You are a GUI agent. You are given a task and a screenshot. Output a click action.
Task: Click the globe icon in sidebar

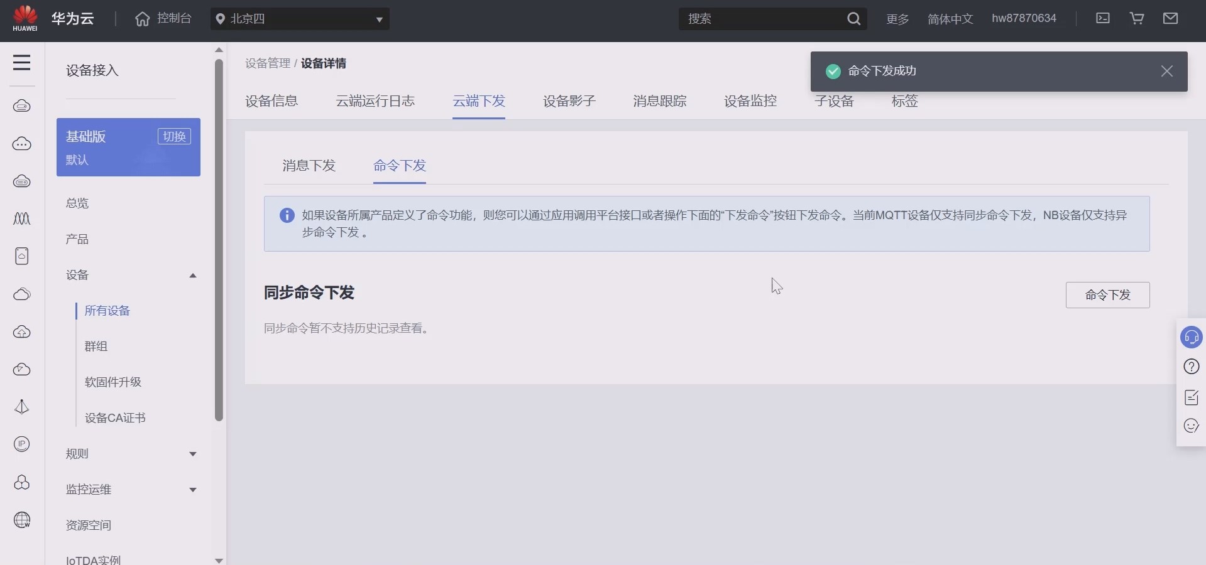tap(22, 520)
